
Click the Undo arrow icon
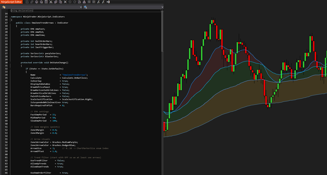click(70, 2)
